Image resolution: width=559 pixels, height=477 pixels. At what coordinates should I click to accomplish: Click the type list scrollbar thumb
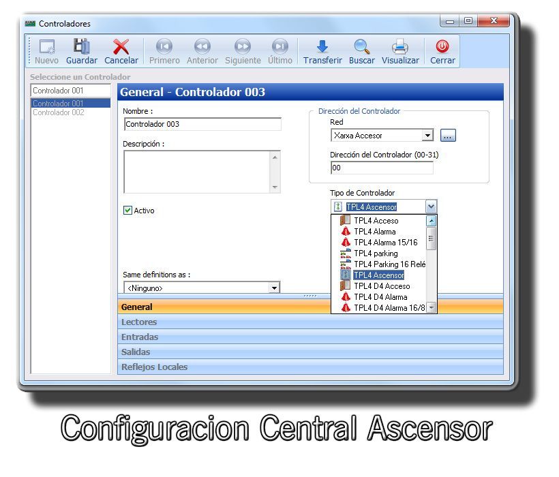pos(432,238)
